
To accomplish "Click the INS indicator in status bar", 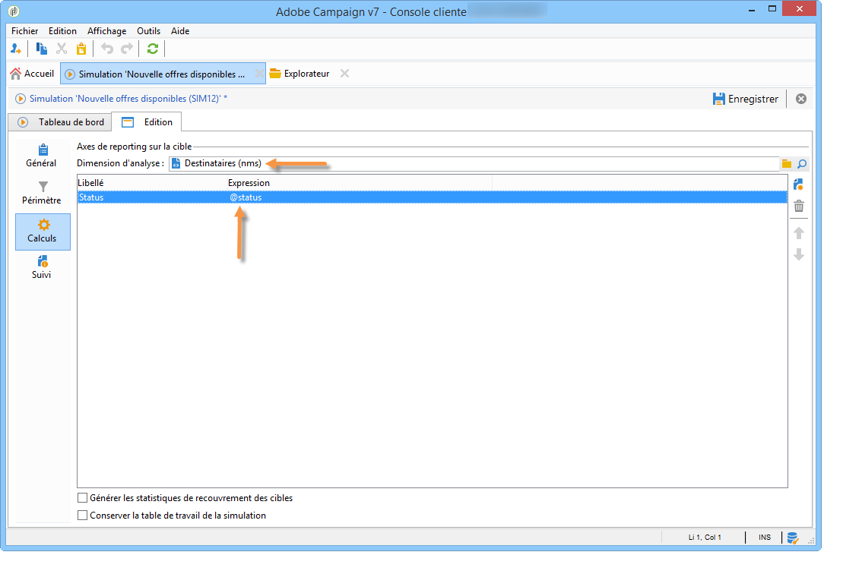I will 765,538.
